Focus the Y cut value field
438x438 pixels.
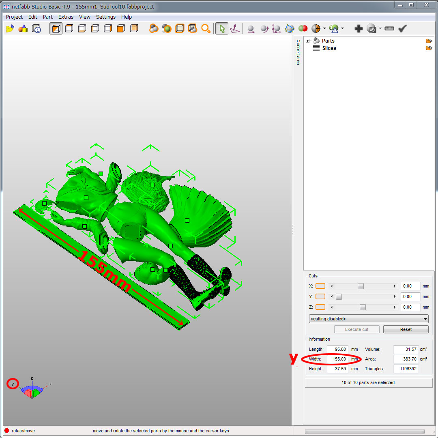click(x=410, y=296)
